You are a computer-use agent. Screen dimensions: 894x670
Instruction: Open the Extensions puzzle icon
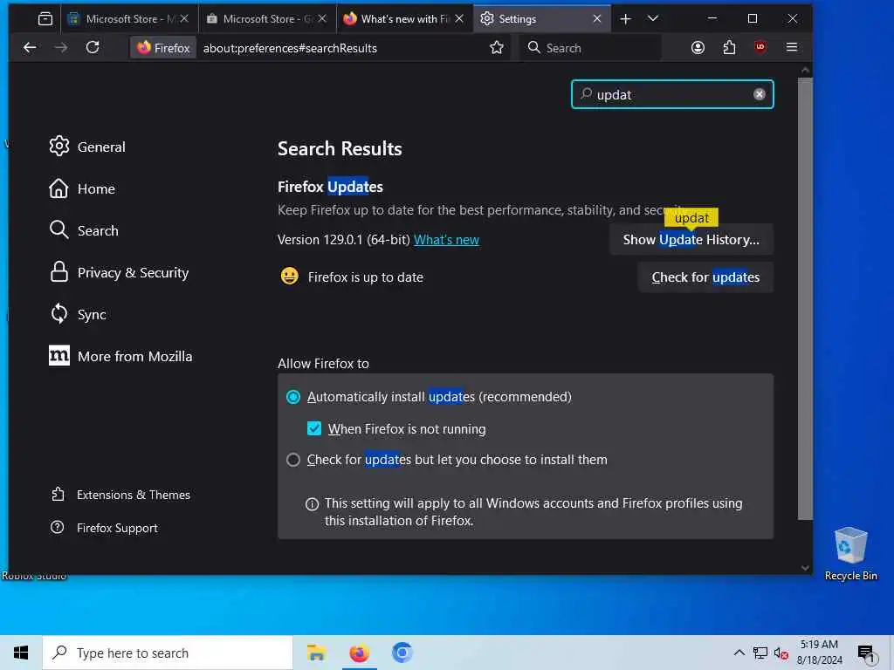(x=729, y=47)
